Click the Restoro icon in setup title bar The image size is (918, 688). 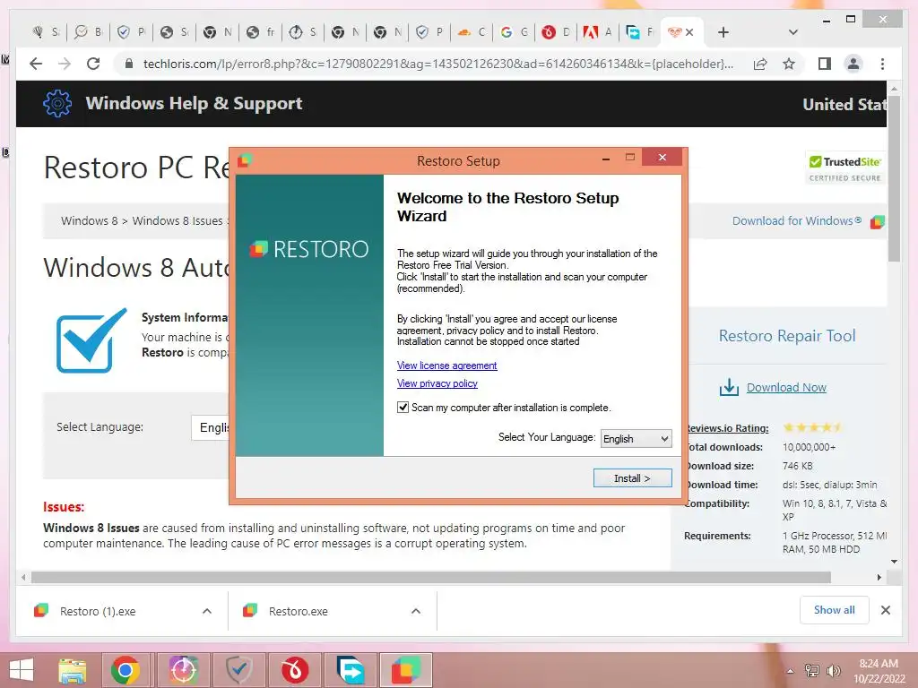pos(245,159)
